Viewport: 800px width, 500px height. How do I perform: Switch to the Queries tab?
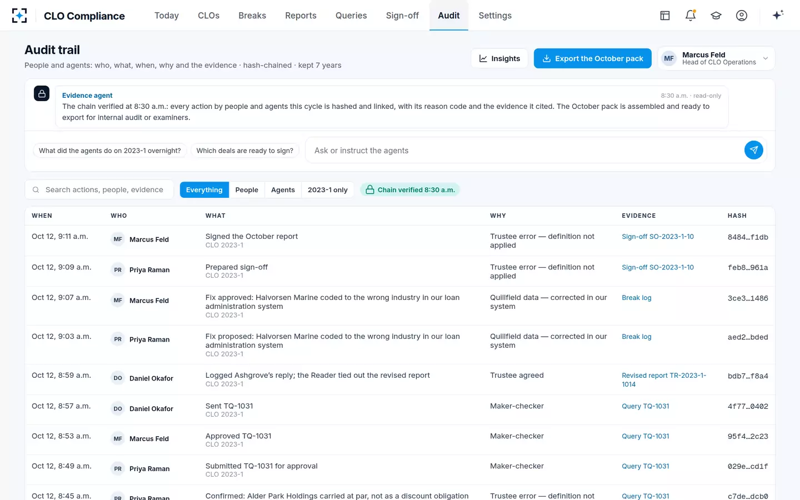click(351, 16)
